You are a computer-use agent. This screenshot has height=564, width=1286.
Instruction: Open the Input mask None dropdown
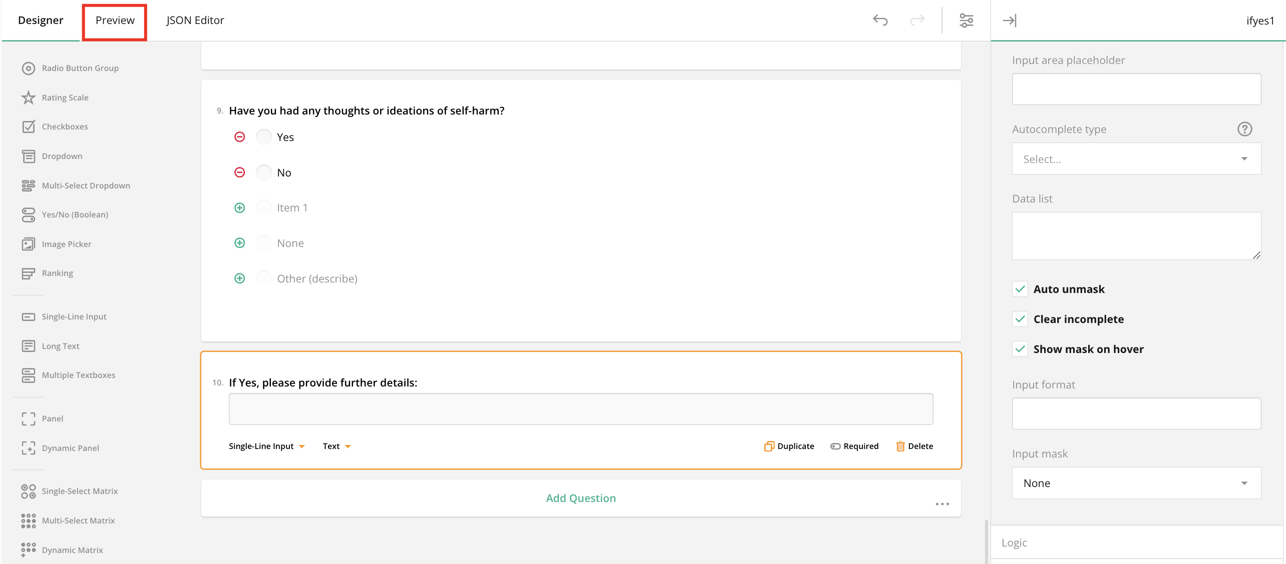(x=1136, y=483)
